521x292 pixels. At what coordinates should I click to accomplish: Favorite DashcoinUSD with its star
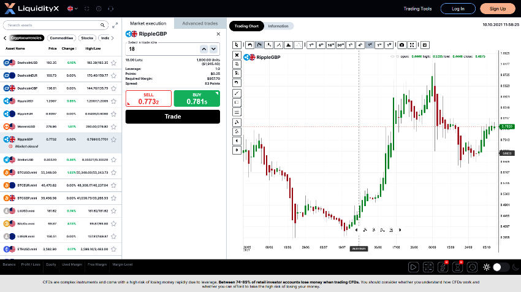click(x=114, y=63)
